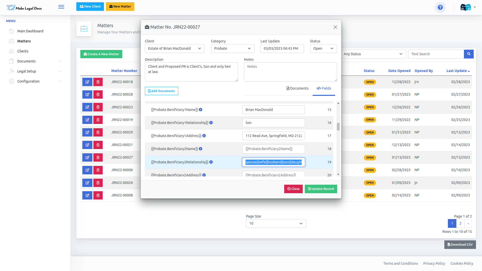This screenshot has height=271, width=482.
Task: Click the hamburger menu toggle icon
Action: (61, 7)
